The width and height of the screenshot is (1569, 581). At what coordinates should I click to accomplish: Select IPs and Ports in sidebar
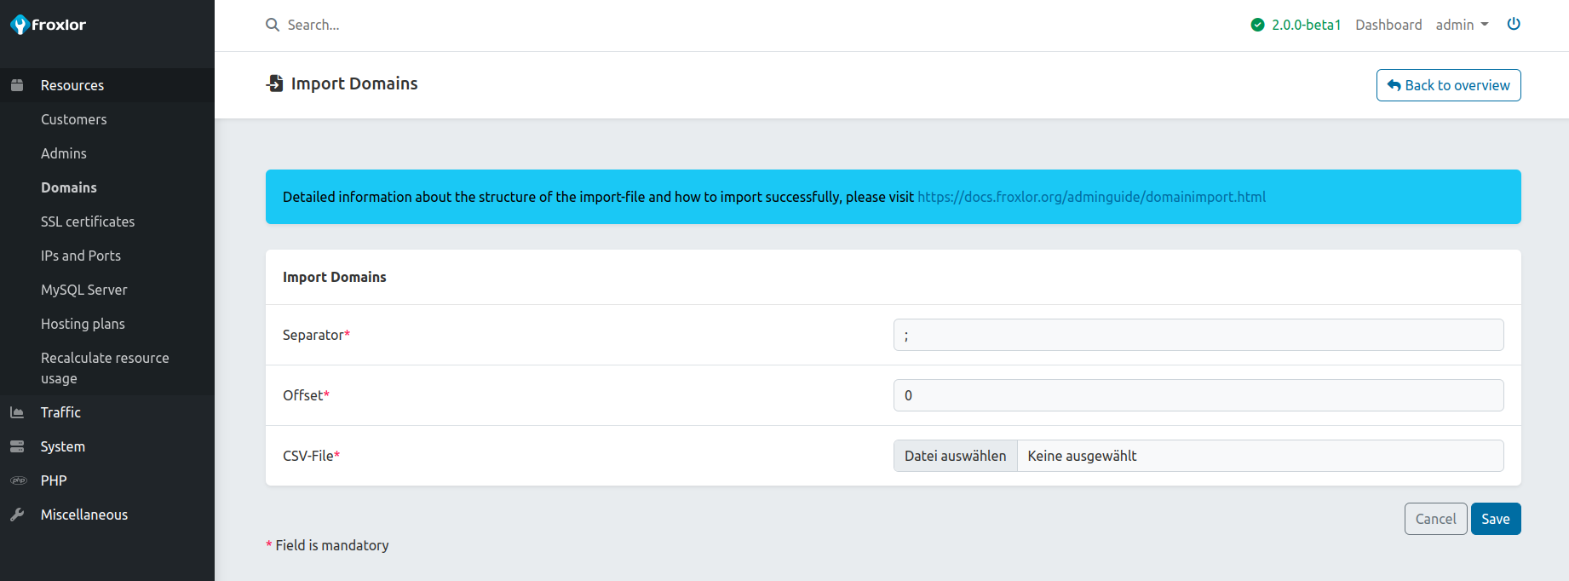coord(81,256)
